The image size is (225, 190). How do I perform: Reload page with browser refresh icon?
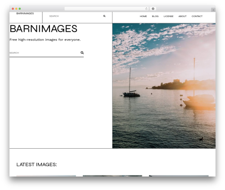tap(146, 9)
